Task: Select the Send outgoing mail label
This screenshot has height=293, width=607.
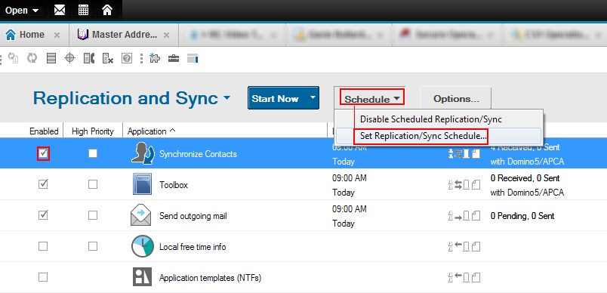Action: tap(193, 215)
